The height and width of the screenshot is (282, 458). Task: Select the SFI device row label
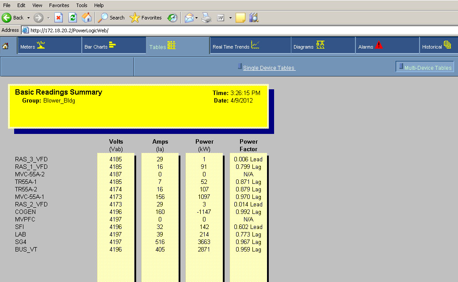coord(19,227)
